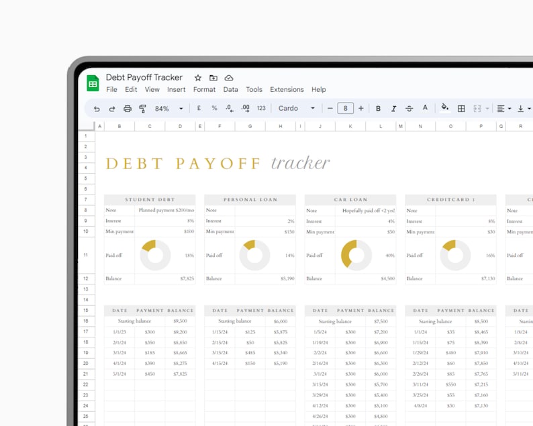The width and height of the screenshot is (533, 426).
Task: Decrease decimal places
Action: [230, 109]
